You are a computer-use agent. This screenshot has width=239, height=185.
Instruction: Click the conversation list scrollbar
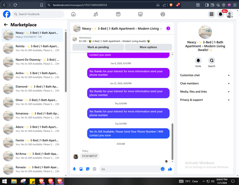[x=66, y=62]
